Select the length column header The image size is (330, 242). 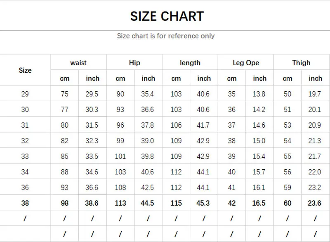(x=190, y=63)
